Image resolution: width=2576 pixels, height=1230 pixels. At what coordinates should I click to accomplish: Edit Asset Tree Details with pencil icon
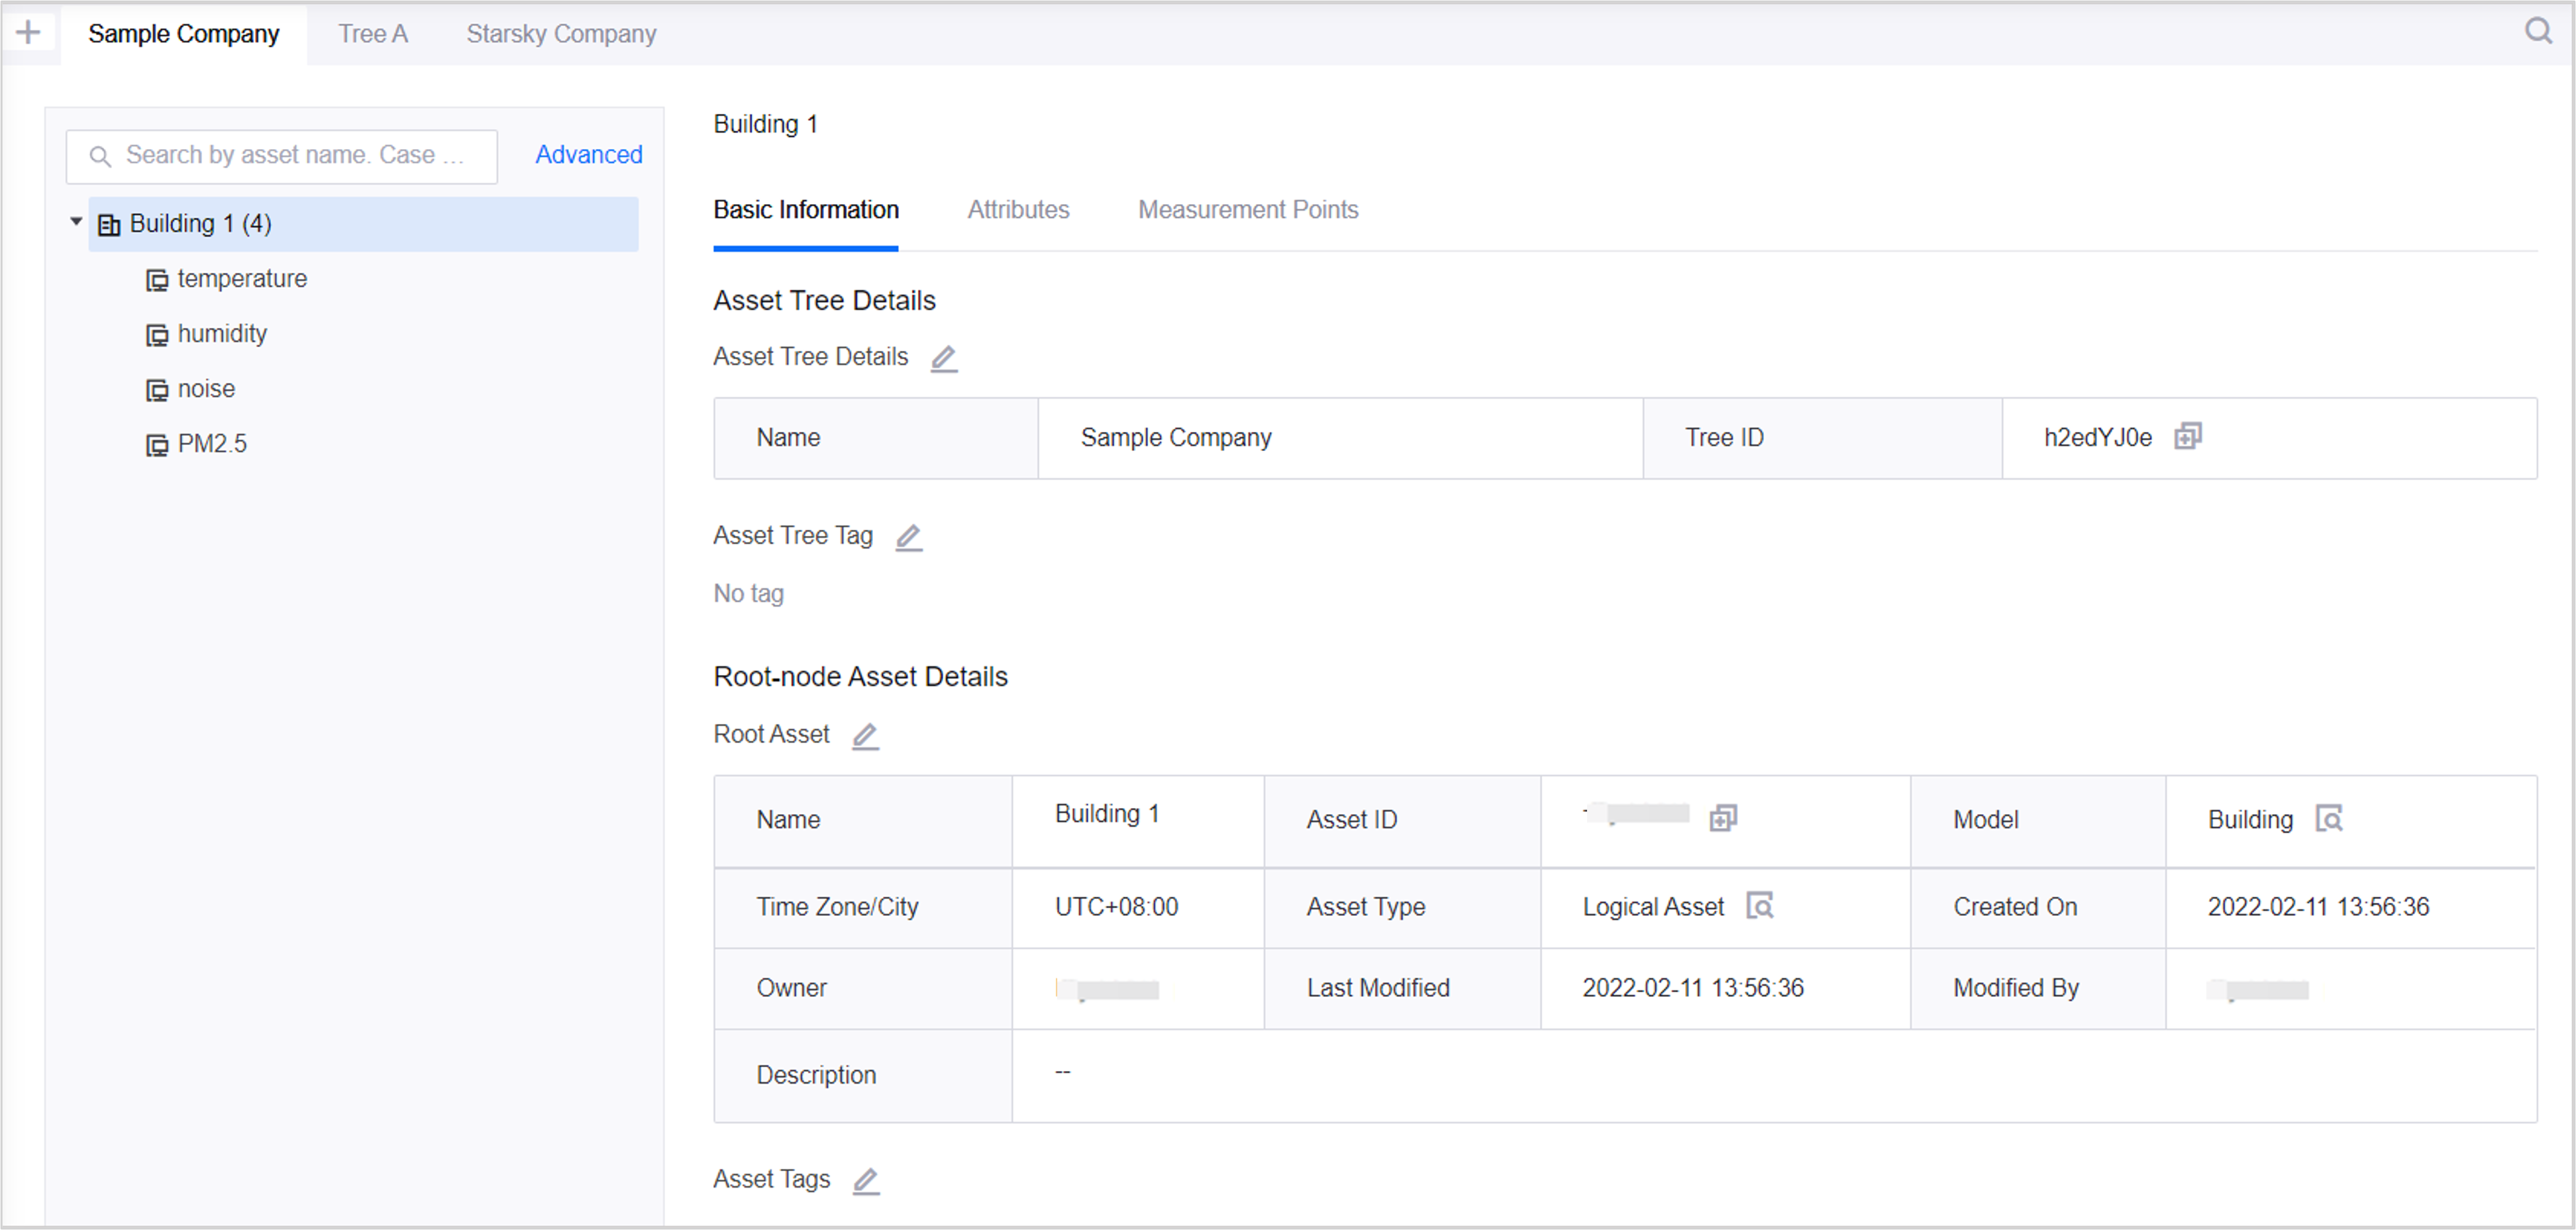(943, 358)
